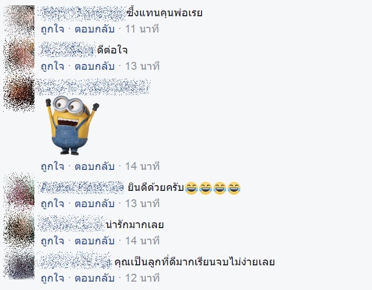Like (ถูกใจ) the "ซึ้งแทนคุณพ่อเรย" comment
Image resolution: width=372 pixels, height=290 pixels.
(52, 29)
